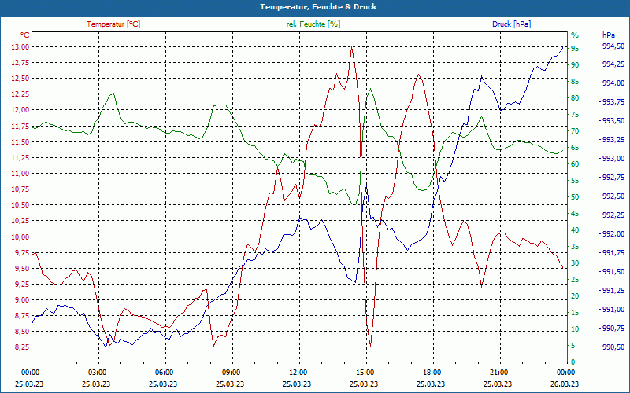Click the '13,00' temperature axis value
The height and width of the screenshot is (393, 630).
(20, 47)
